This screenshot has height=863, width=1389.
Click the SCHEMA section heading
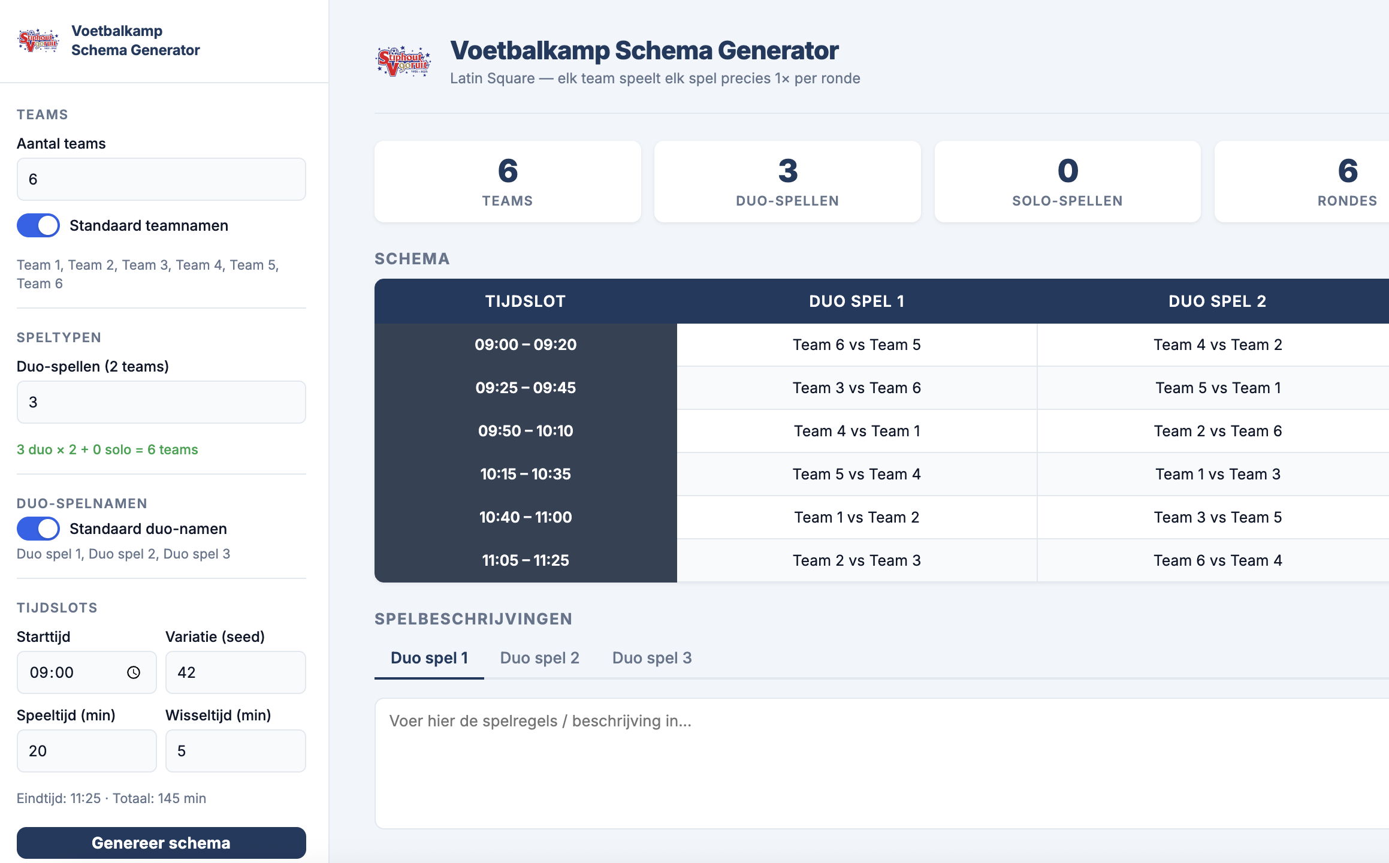(412, 259)
